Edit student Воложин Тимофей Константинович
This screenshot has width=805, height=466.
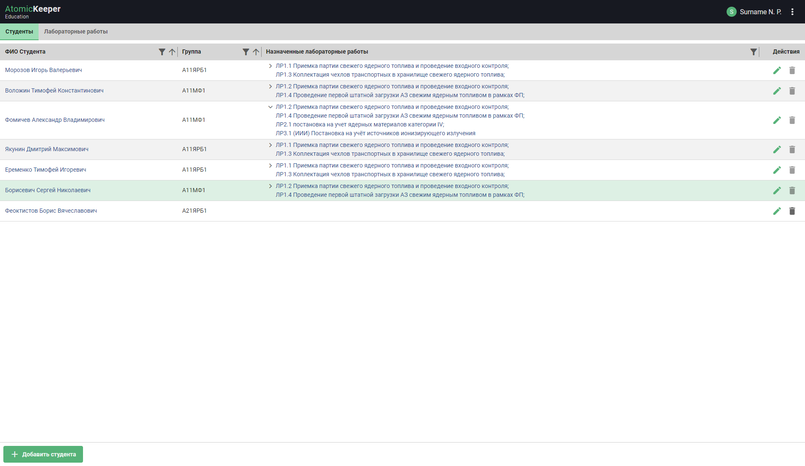pyautogui.click(x=777, y=91)
